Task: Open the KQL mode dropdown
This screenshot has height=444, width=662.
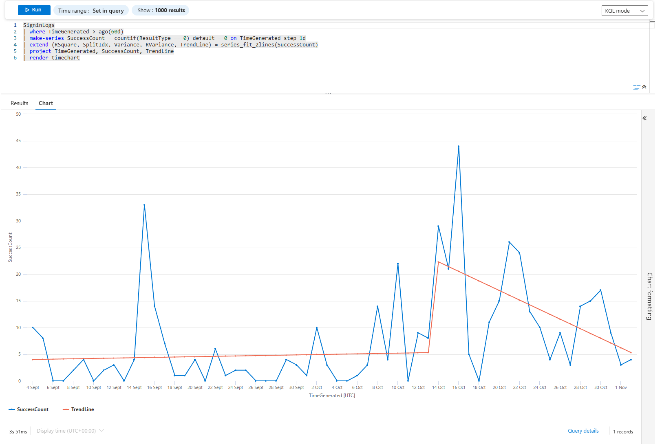Action: pyautogui.click(x=624, y=11)
